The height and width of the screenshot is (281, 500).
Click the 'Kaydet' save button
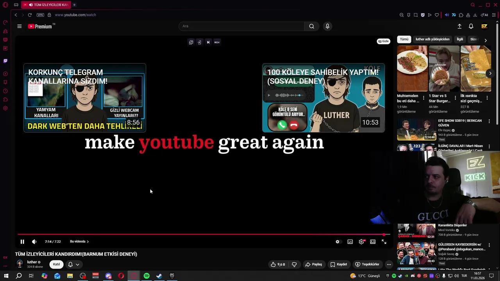coord(338,264)
